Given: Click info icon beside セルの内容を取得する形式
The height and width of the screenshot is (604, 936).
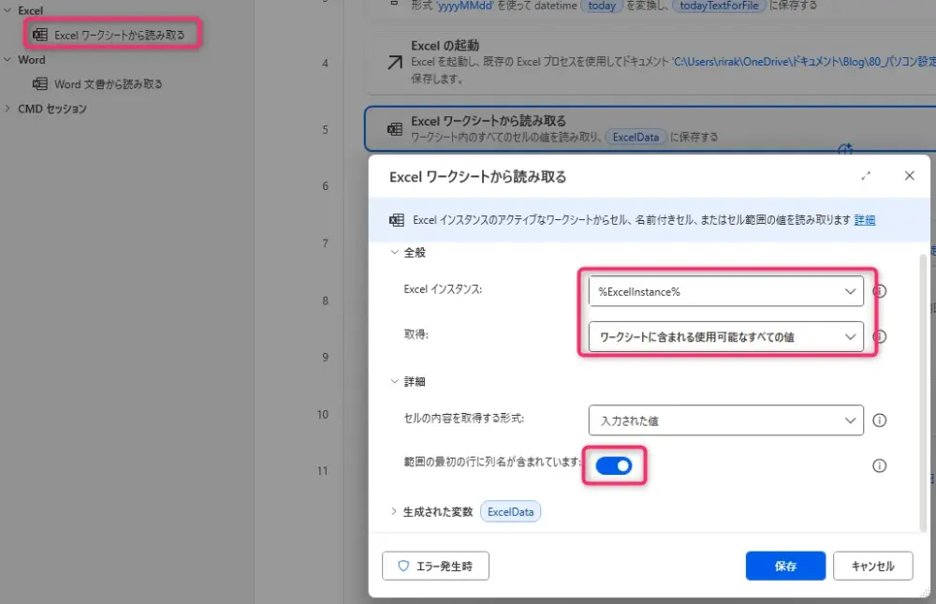Looking at the screenshot, I should click(880, 420).
